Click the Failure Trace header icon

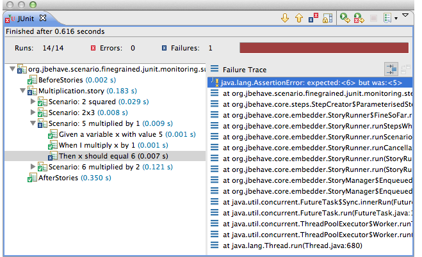(215, 69)
